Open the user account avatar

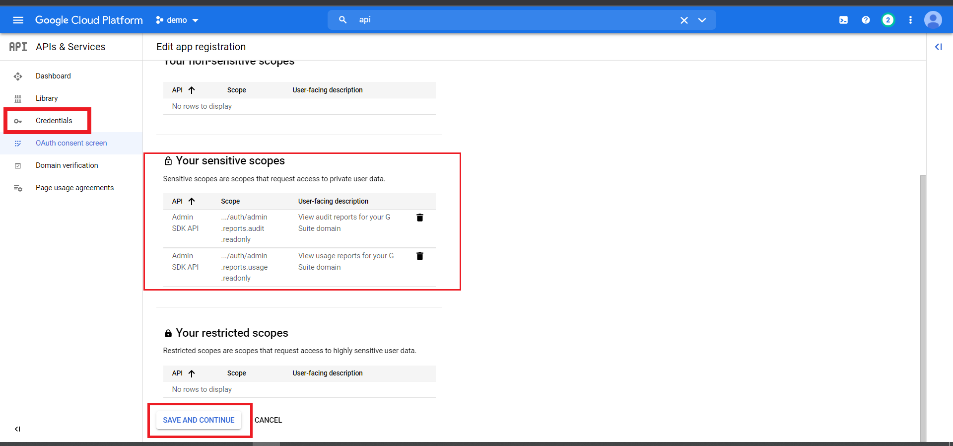pos(933,20)
